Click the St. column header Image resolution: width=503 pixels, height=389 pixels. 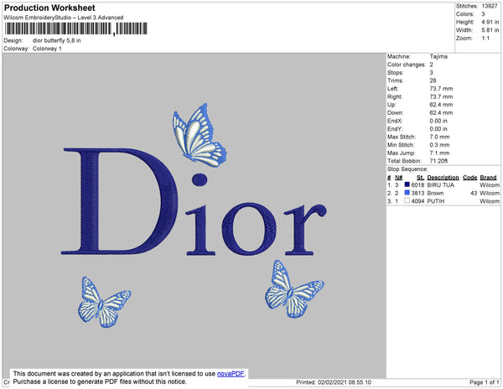pyautogui.click(x=420, y=178)
